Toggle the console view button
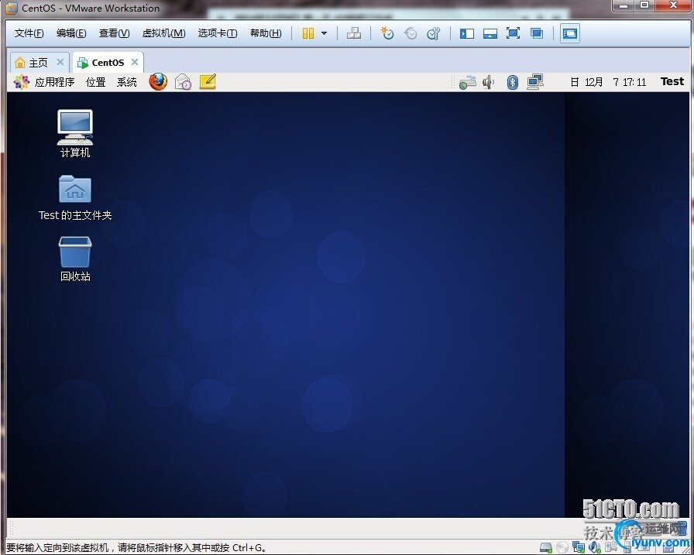This screenshot has height=555, width=694. (570, 33)
